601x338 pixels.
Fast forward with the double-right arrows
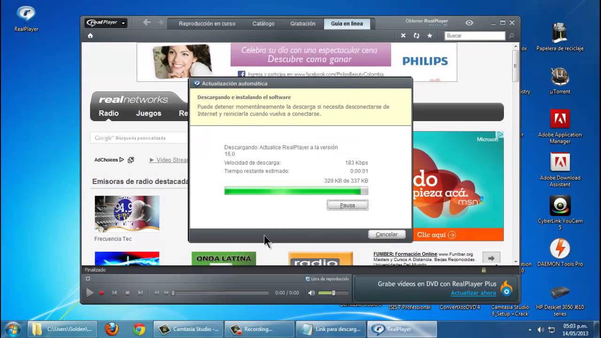click(166, 293)
